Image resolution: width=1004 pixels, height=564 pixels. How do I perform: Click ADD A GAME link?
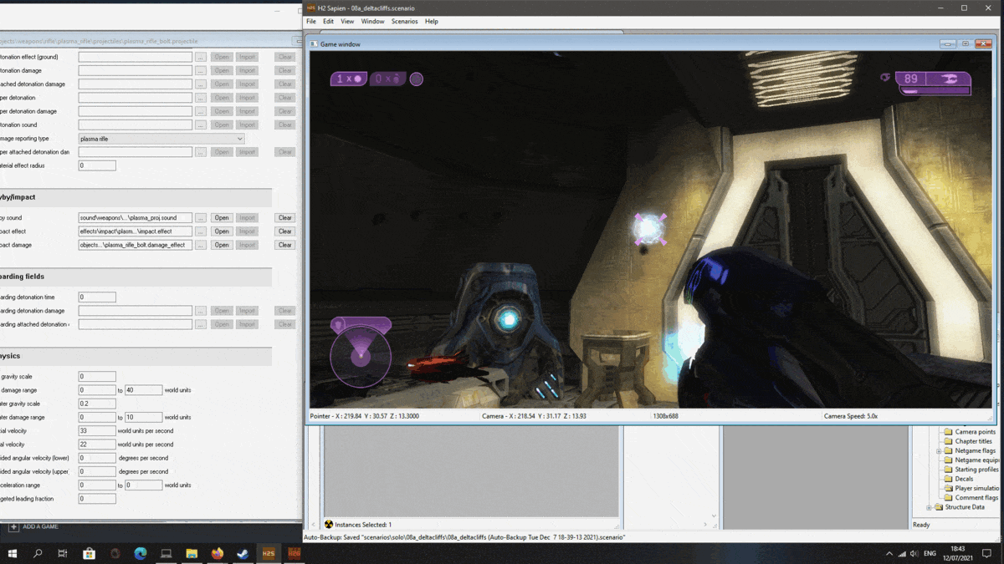pos(40,527)
